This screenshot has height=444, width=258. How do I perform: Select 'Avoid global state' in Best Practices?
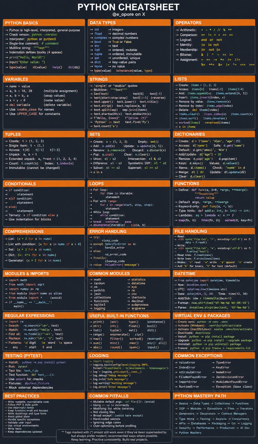19,416
